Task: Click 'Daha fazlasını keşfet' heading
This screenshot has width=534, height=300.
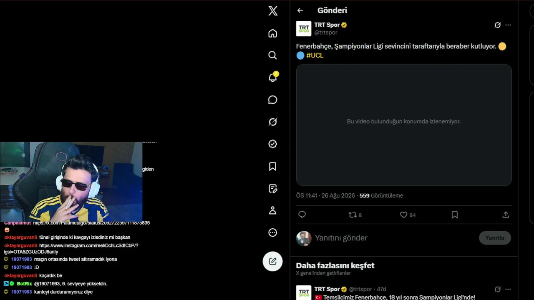Action: (335, 265)
